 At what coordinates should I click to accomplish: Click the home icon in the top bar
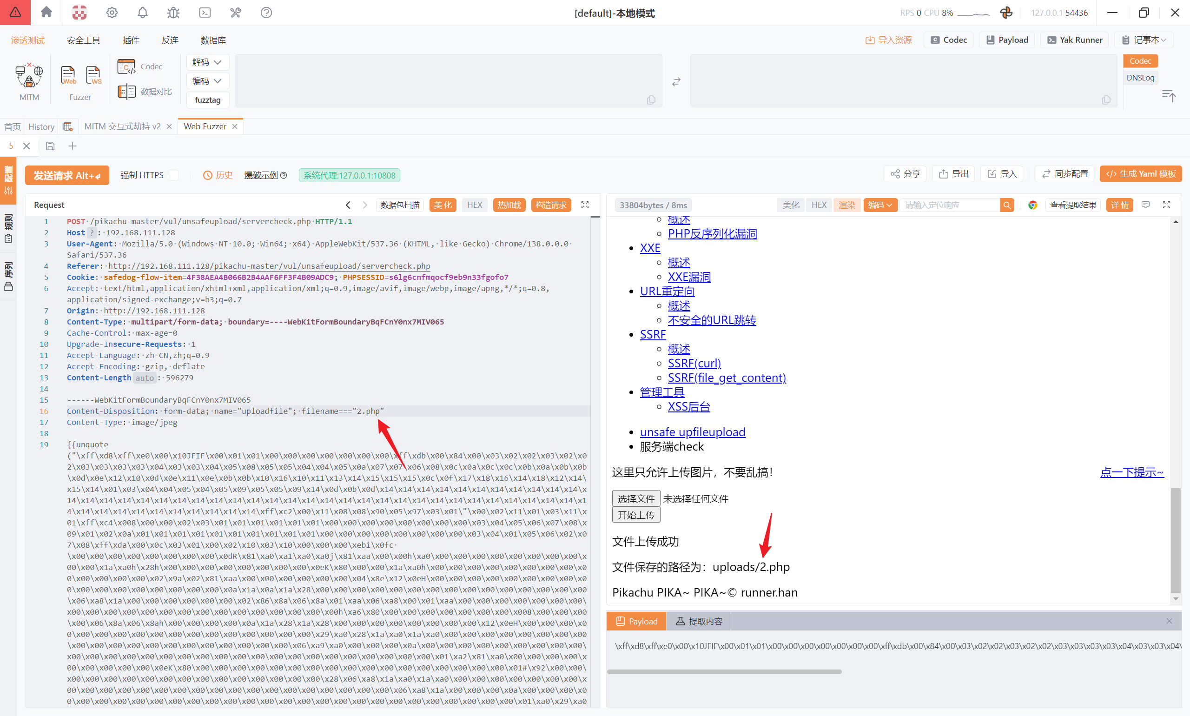tap(46, 12)
